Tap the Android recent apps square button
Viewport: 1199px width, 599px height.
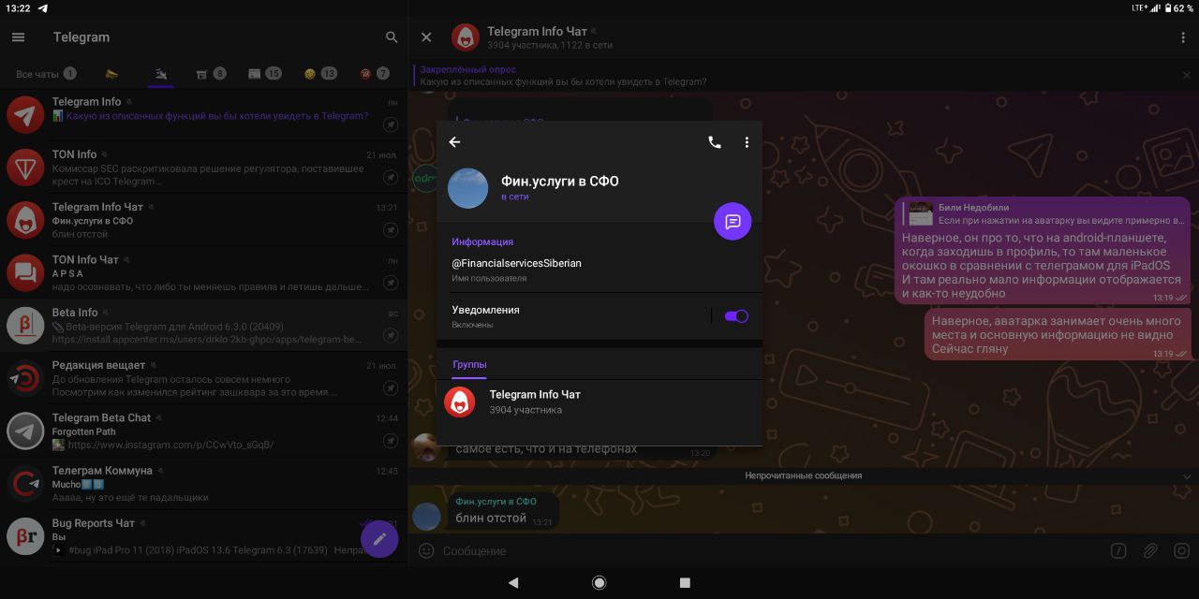click(685, 582)
